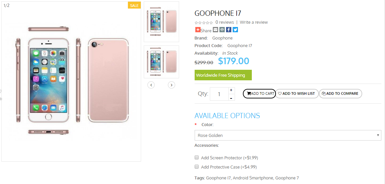Click the print icon

click(x=222, y=30)
